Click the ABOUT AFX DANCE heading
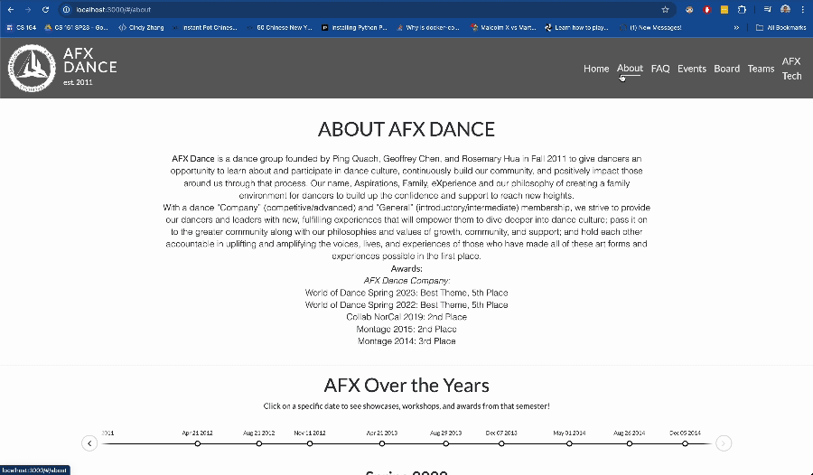Image resolution: width=813 pixels, height=475 pixels. pyautogui.click(x=406, y=129)
